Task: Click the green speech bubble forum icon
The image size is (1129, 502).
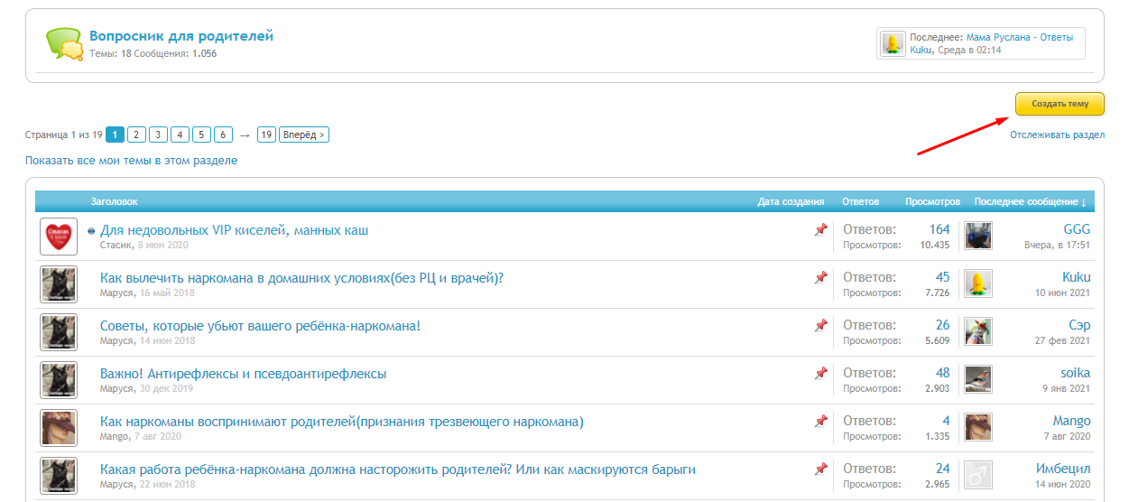Action: (x=65, y=43)
